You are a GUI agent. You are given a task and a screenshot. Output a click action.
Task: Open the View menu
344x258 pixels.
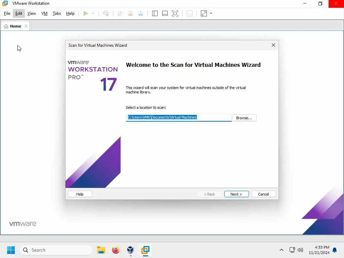click(32, 13)
